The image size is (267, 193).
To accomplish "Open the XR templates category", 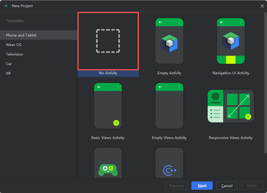I will click(8, 73).
